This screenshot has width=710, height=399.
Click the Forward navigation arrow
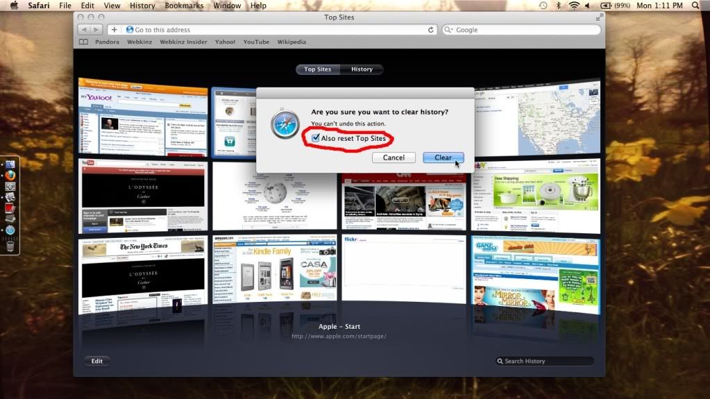click(x=96, y=29)
